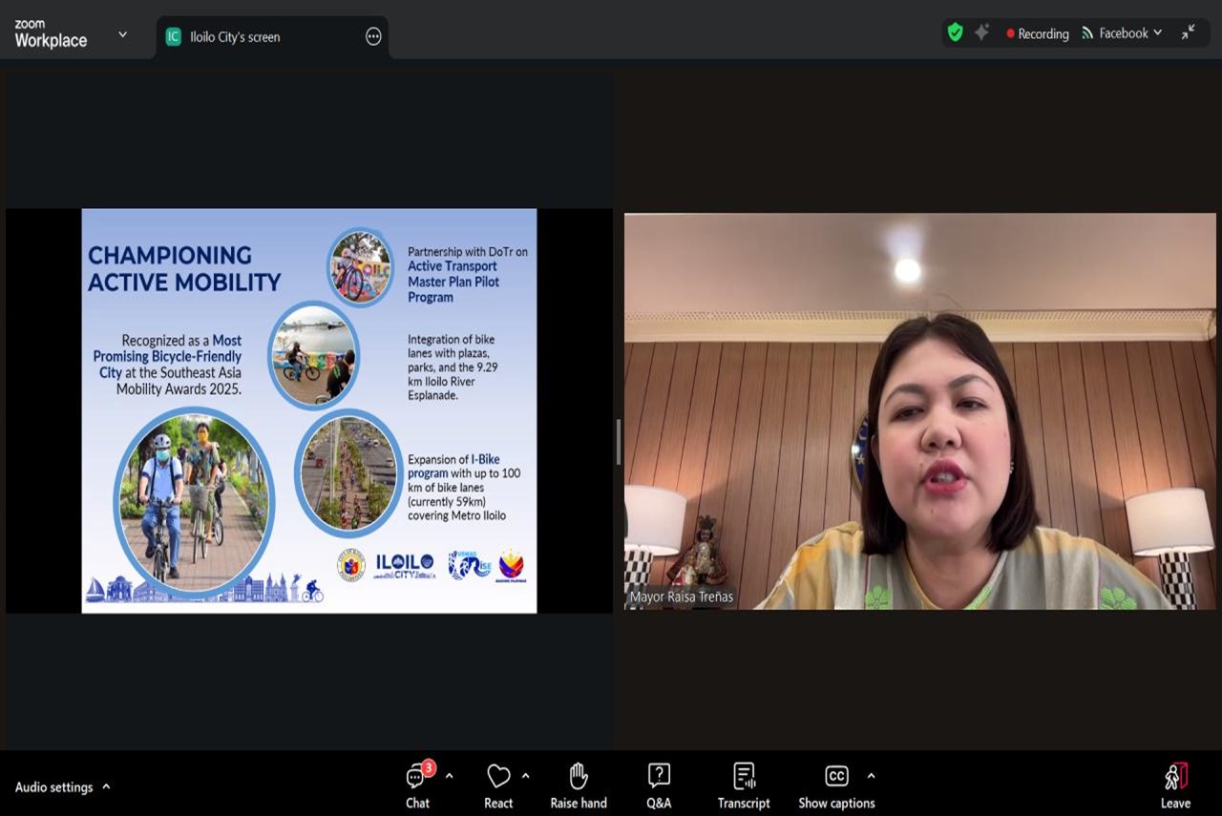1222x816 pixels.
Task: Expand the captions options caret
Action: pyautogui.click(x=871, y=776)
